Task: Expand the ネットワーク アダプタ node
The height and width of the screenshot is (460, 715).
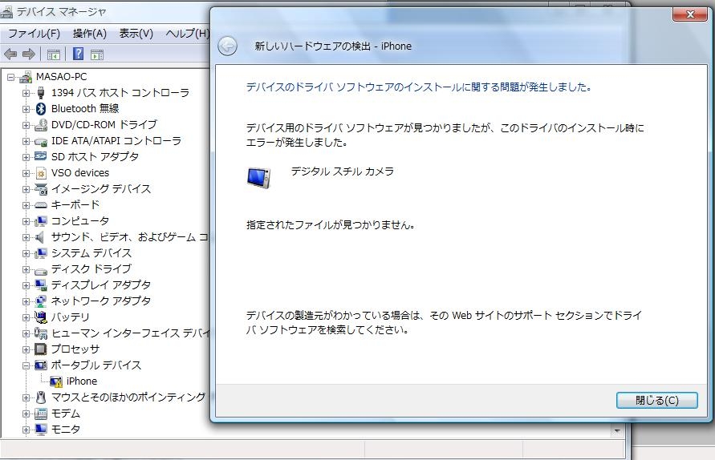Action: pyautogui.click(x=26, y=301)
